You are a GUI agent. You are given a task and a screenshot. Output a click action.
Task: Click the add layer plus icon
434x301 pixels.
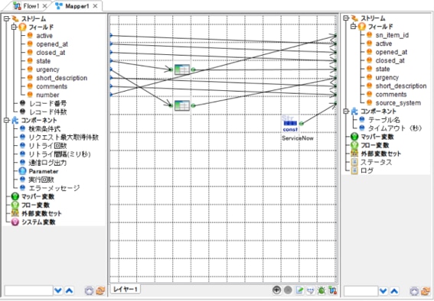point(276,290)
